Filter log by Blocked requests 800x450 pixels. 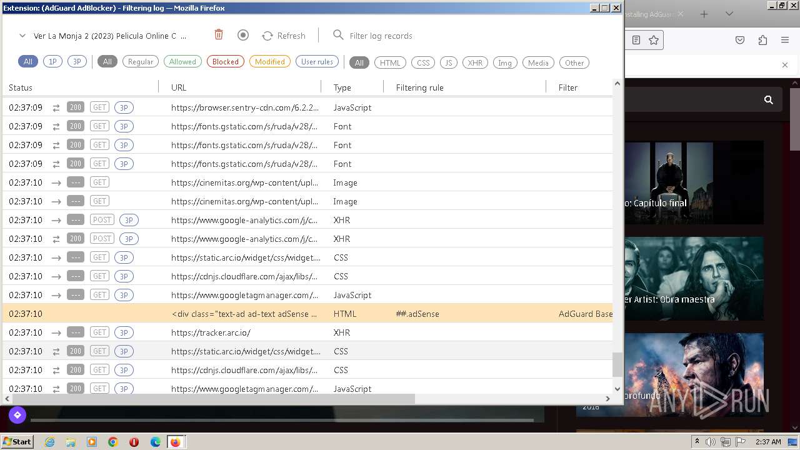click(226, 62)
